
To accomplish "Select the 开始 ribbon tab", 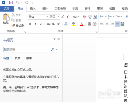I will click(20, 8).
